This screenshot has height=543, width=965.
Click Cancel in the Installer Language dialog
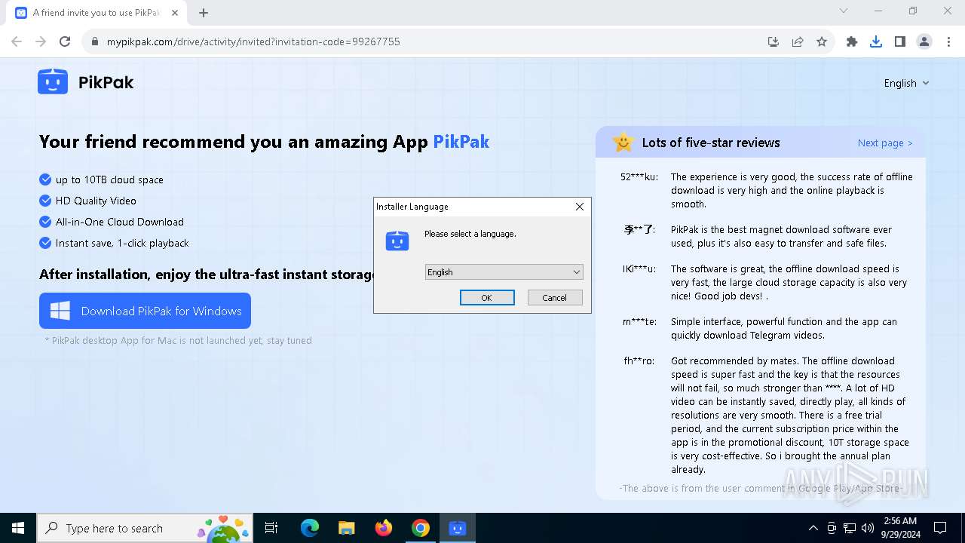(555, 298)
